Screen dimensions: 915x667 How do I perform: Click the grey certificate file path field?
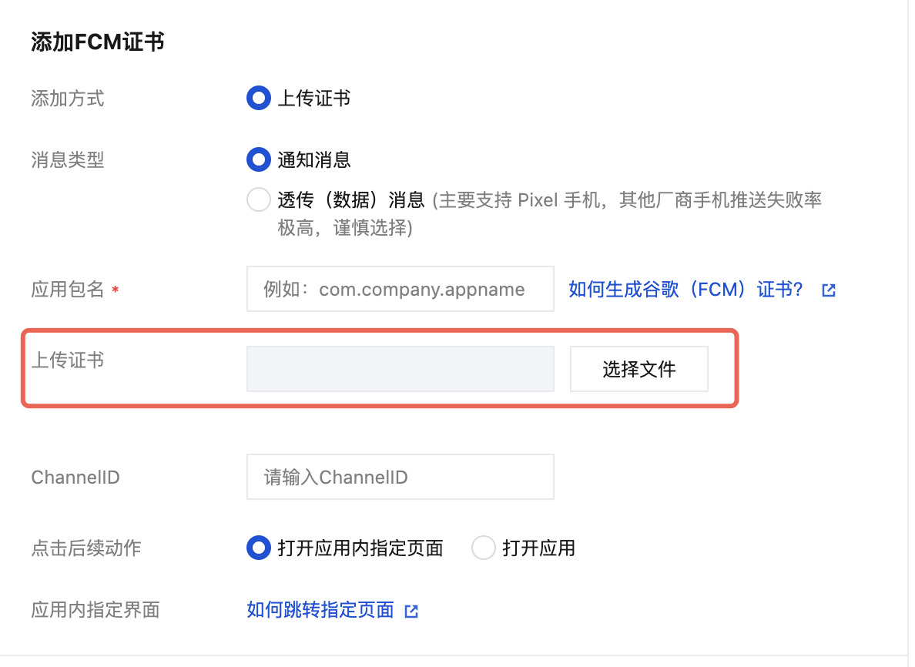coord(401,369)
